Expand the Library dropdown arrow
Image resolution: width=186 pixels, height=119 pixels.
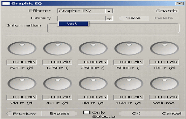click(x=108, y=19)
